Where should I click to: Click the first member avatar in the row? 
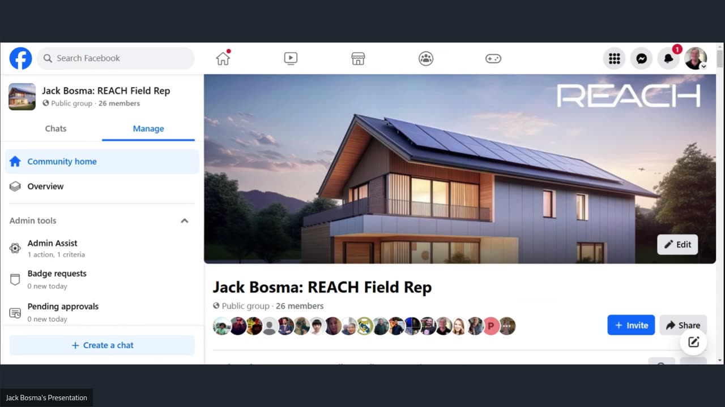coord(221,326)
